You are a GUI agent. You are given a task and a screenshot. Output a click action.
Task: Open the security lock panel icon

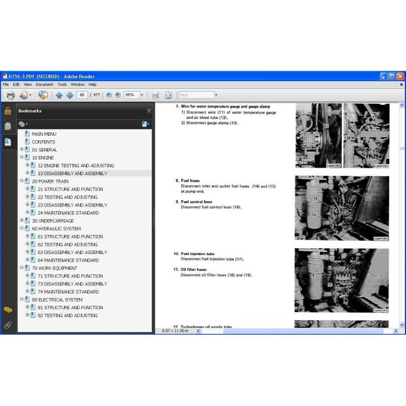tap(8, 111)
